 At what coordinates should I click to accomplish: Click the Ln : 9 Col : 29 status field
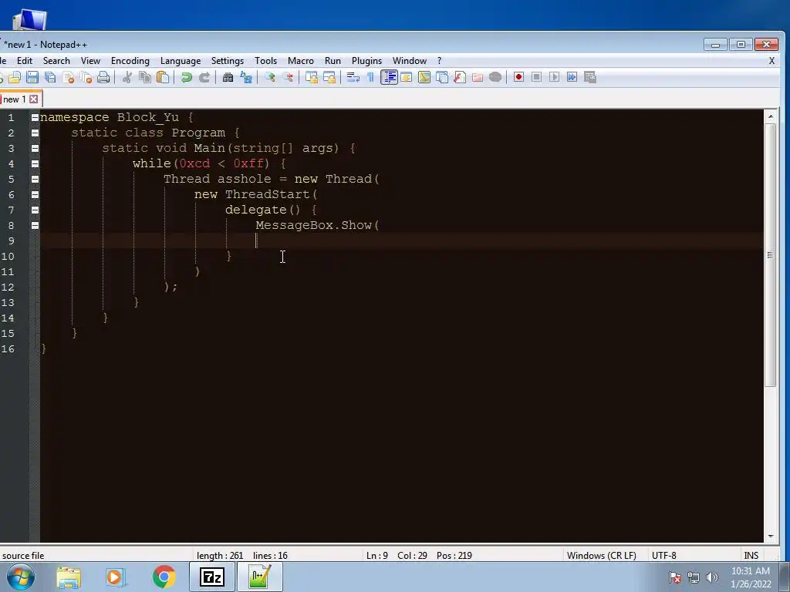(x=419, y=555)
